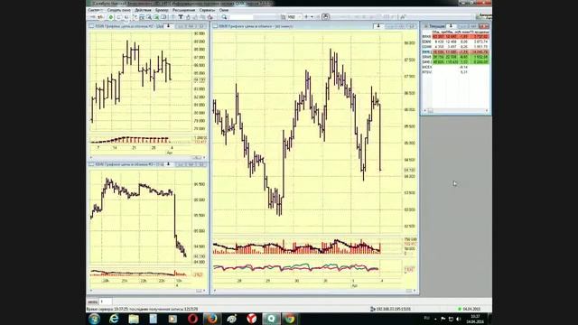Image resolution: width=578 pixels, height=325 pixels.
Task: Click the current price label on main chart axis
Action: tap(410, 171)
